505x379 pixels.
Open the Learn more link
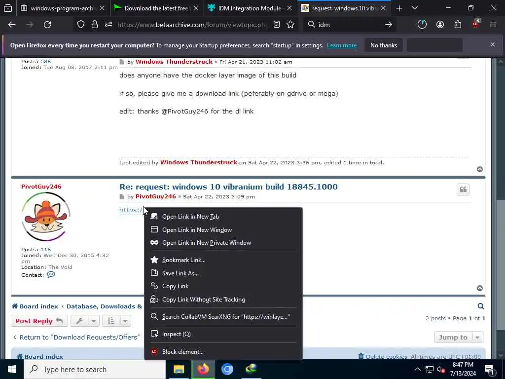tap(342, 45)
